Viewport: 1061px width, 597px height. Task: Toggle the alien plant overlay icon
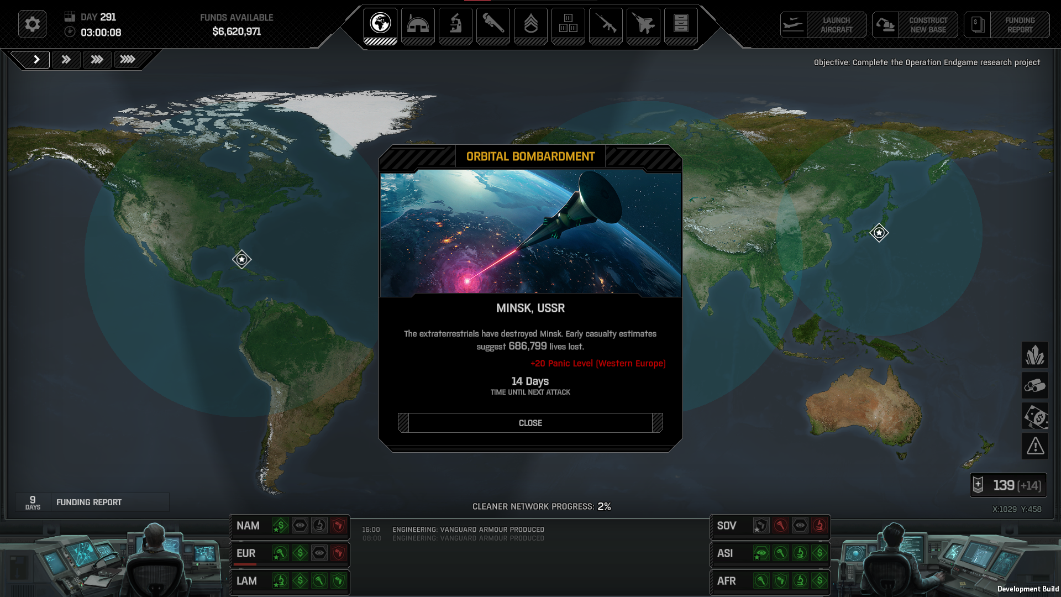coord(1035,355)
